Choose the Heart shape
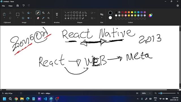181x102 pixels. coord(80,18)
